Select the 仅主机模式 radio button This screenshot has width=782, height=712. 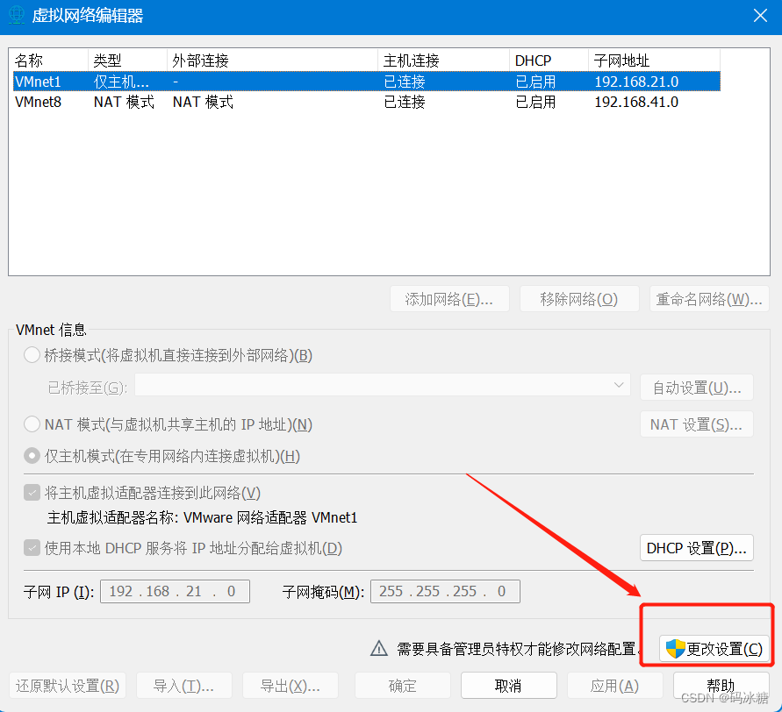[x=32, y=456]
